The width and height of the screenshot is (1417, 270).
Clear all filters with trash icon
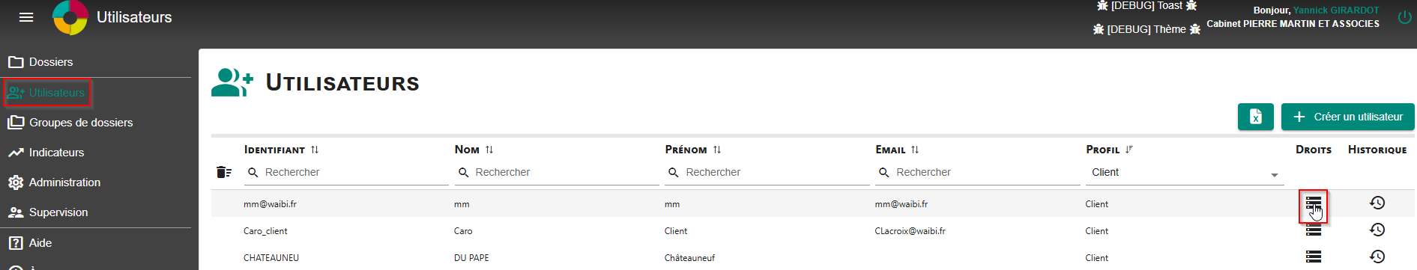tap(223, 172)
